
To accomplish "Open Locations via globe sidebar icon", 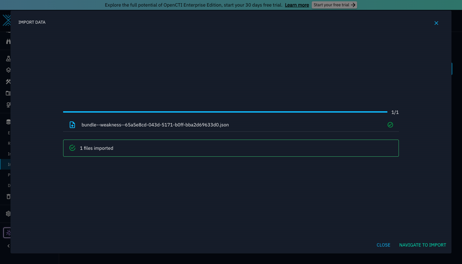I will click(x=8, y=105).
